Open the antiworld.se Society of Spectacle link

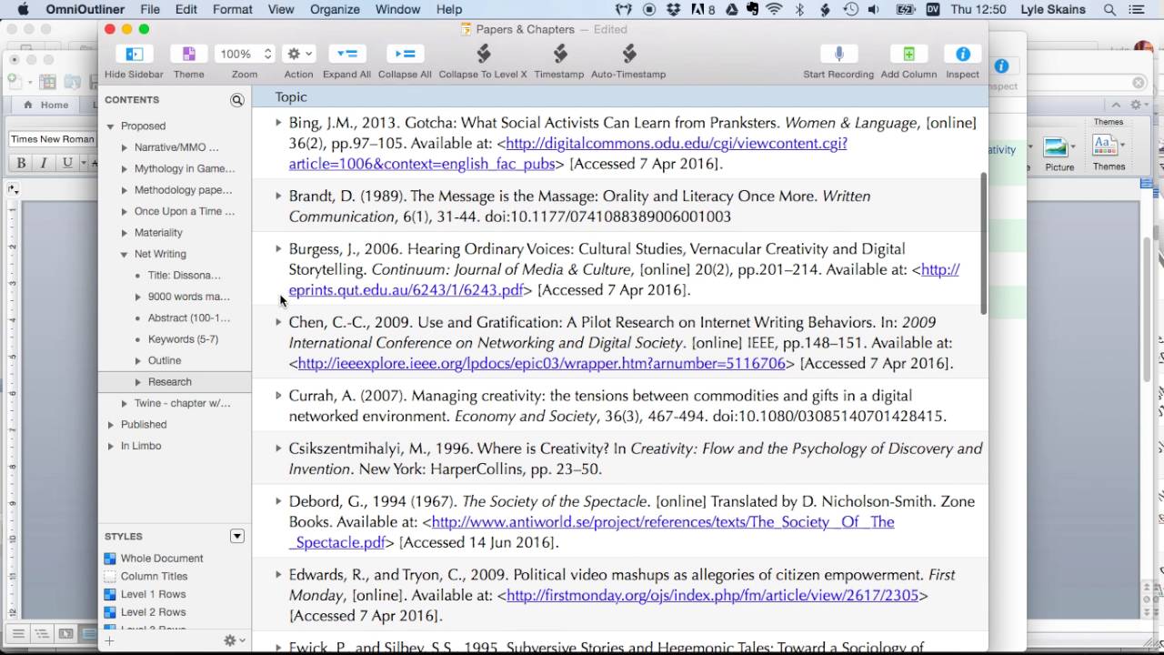coord(663,522)
